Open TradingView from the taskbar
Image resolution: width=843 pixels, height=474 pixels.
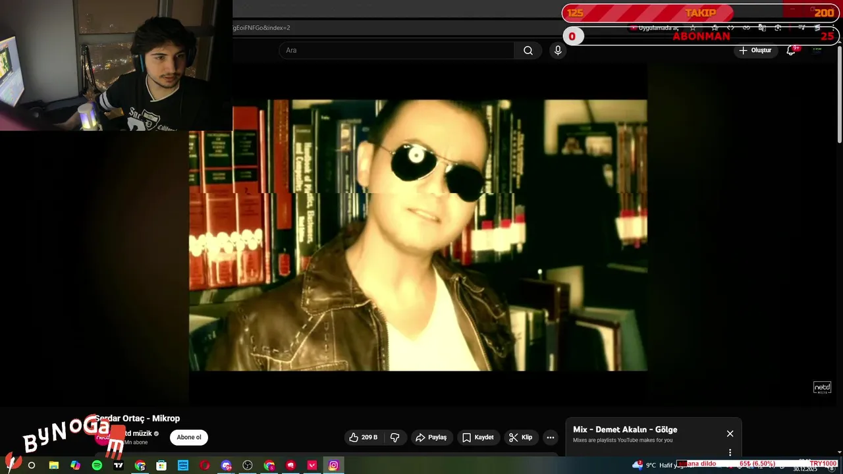tap(119, 465)
